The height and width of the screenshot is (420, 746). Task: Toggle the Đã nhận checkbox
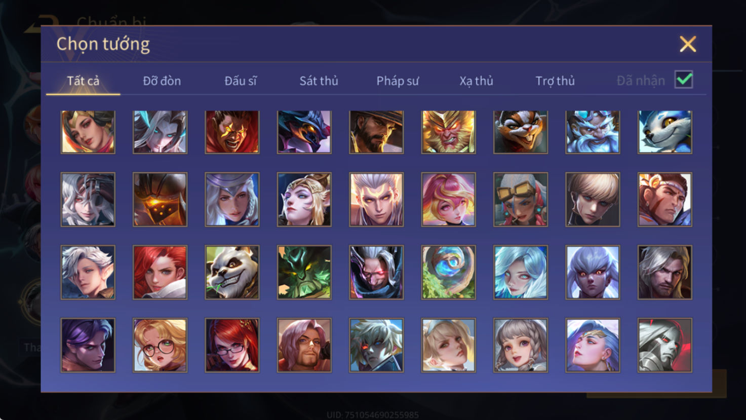coord(684,80)
